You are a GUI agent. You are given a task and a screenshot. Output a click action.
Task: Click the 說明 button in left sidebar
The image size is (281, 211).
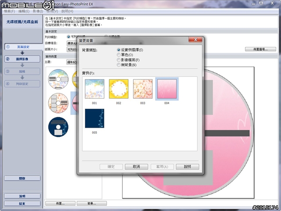[x=22, y=196]
